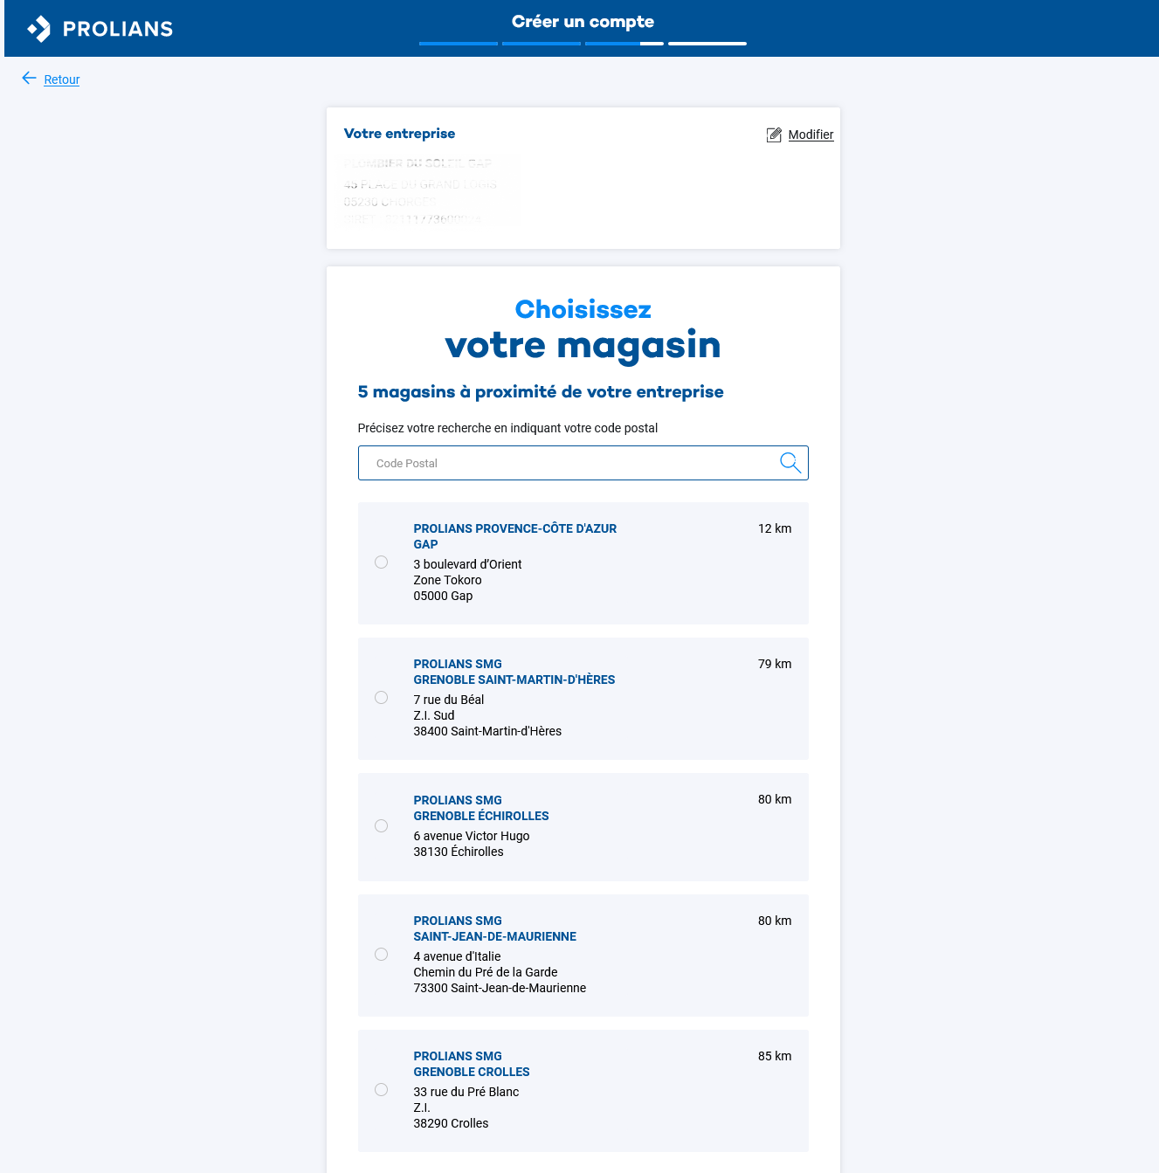Click the SAINT-JEAN-DE-MAURIENNE store name
Viewport: 1159px width, 1173px height.
point(495,936)
